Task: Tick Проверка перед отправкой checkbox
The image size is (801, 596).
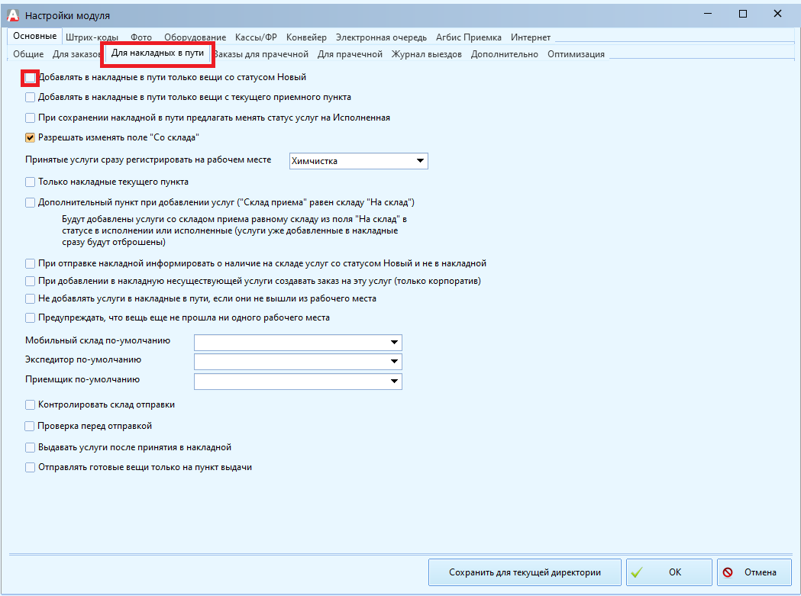Action: click(31, 427)
